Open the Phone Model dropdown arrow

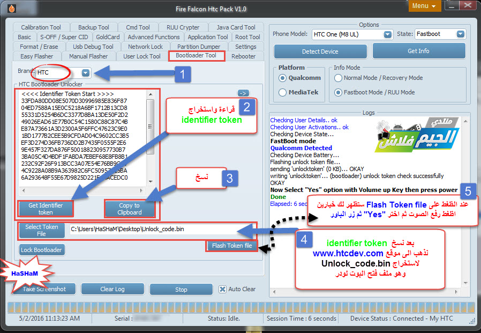[x=388, y=34]
